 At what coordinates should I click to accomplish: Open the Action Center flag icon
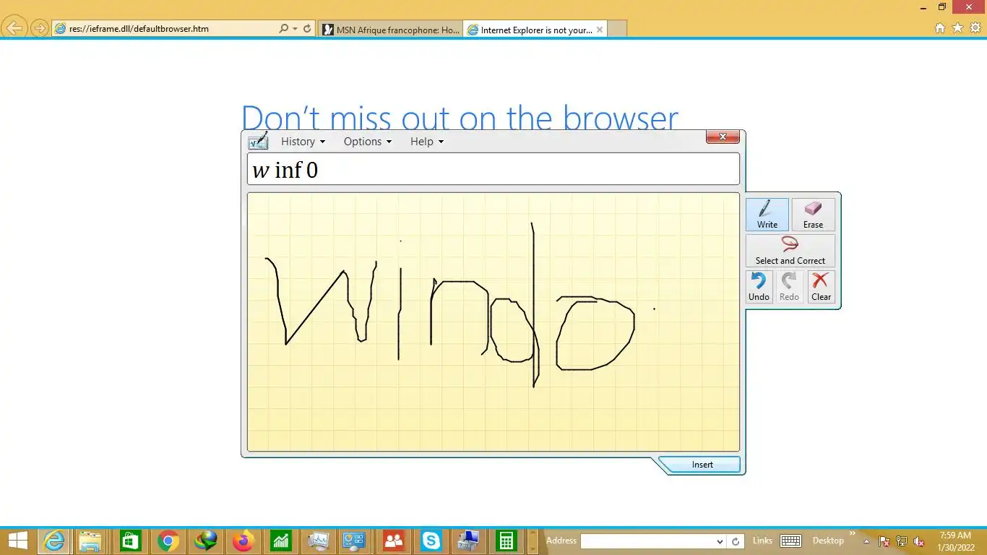(x=884, y=541)
